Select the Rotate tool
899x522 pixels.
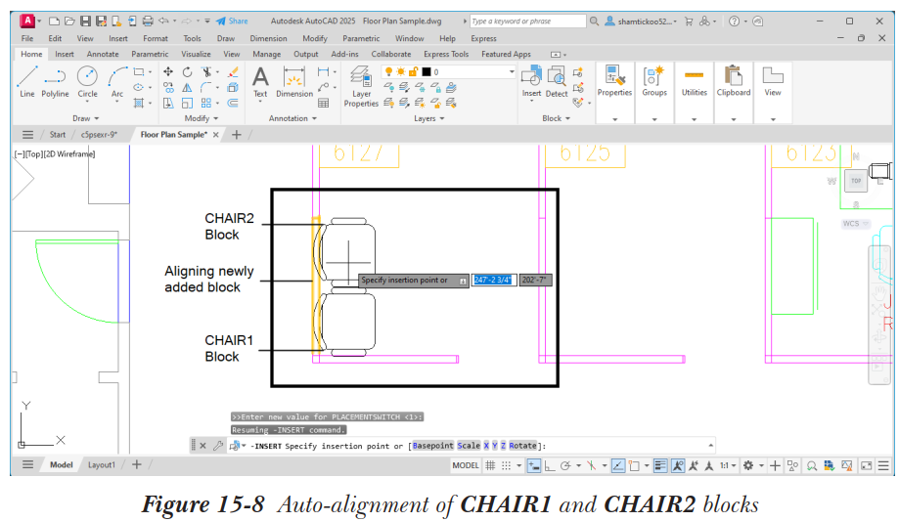(x=187, y=72)
